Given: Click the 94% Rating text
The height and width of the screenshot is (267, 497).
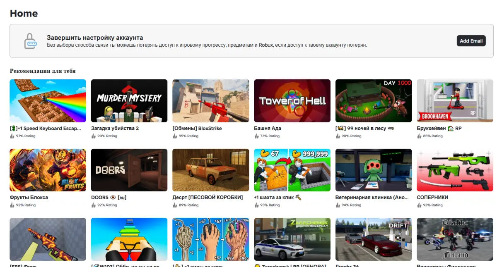Looking at the screenshot, I should tap(351, 205).
